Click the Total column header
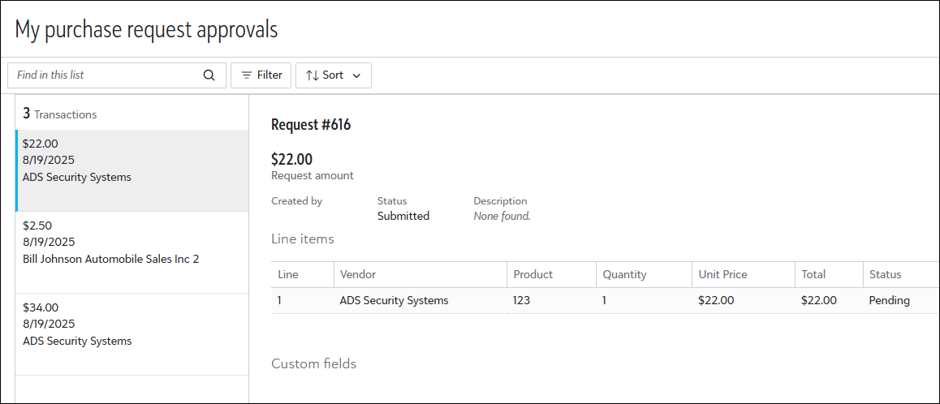Viewport: 940px width, 404px height. pos(813,274)
